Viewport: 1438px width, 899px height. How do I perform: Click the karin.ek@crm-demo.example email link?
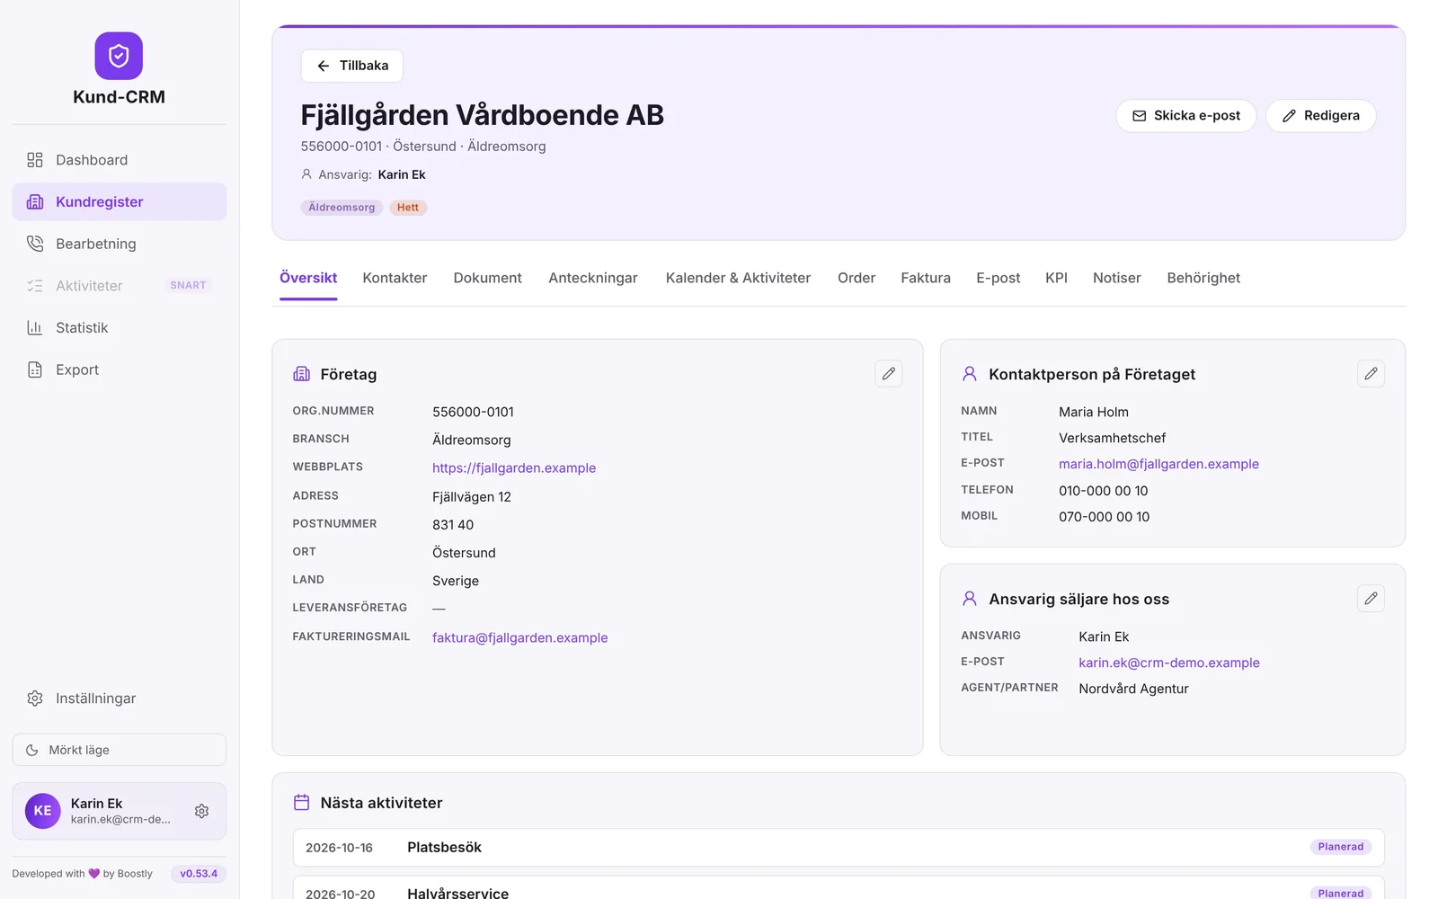(1169, 663)
